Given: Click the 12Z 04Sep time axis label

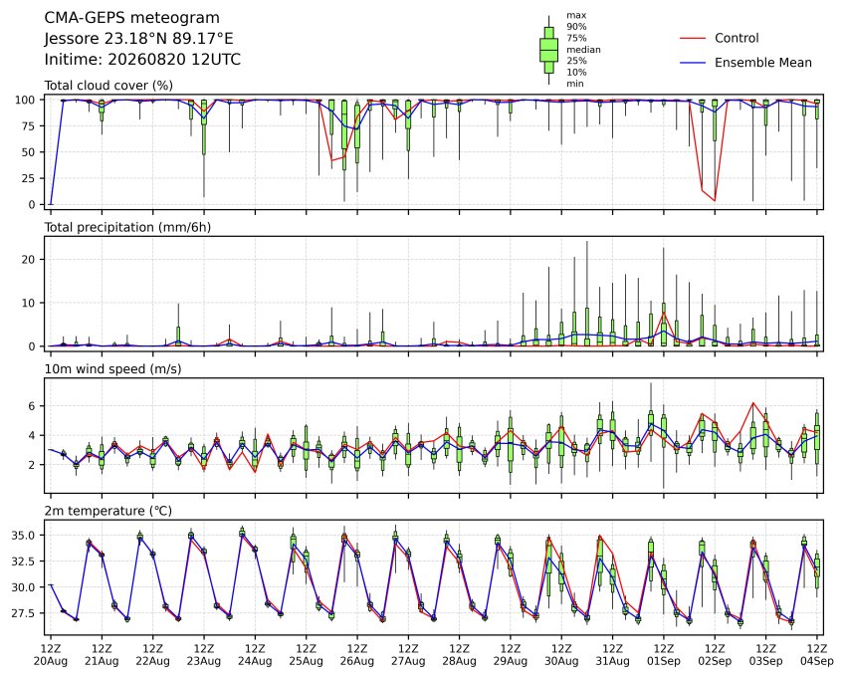Looking at the screenshot, I should [816, 654].
